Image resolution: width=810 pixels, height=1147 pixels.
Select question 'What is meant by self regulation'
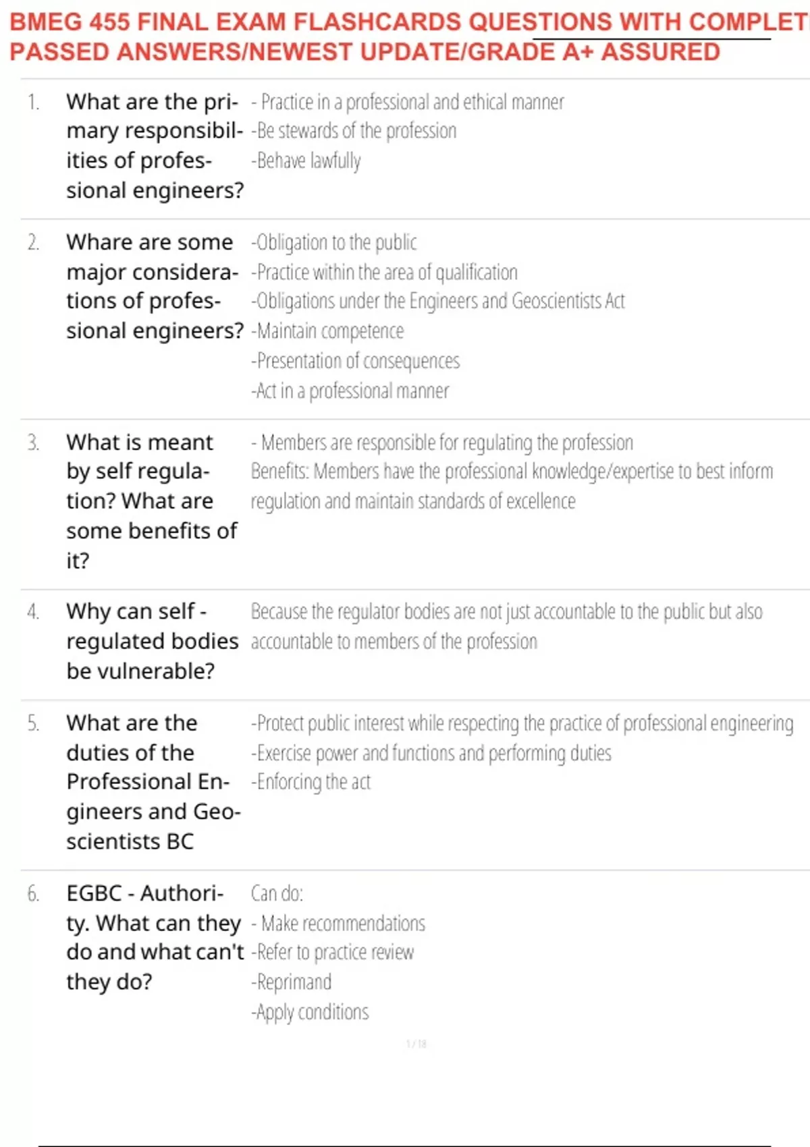tap(152, 501)
